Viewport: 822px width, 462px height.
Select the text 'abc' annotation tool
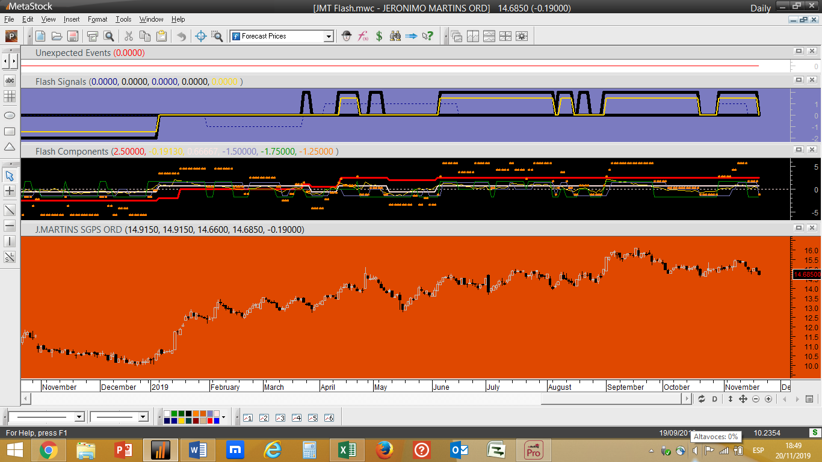click(x=10, y=81)
